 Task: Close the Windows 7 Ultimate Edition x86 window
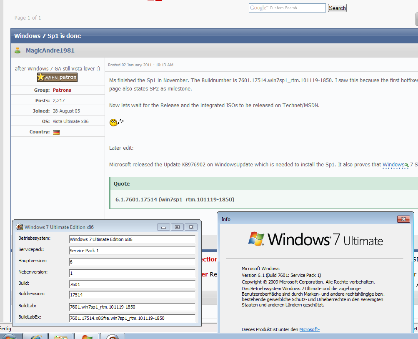(x=191, y=227)
